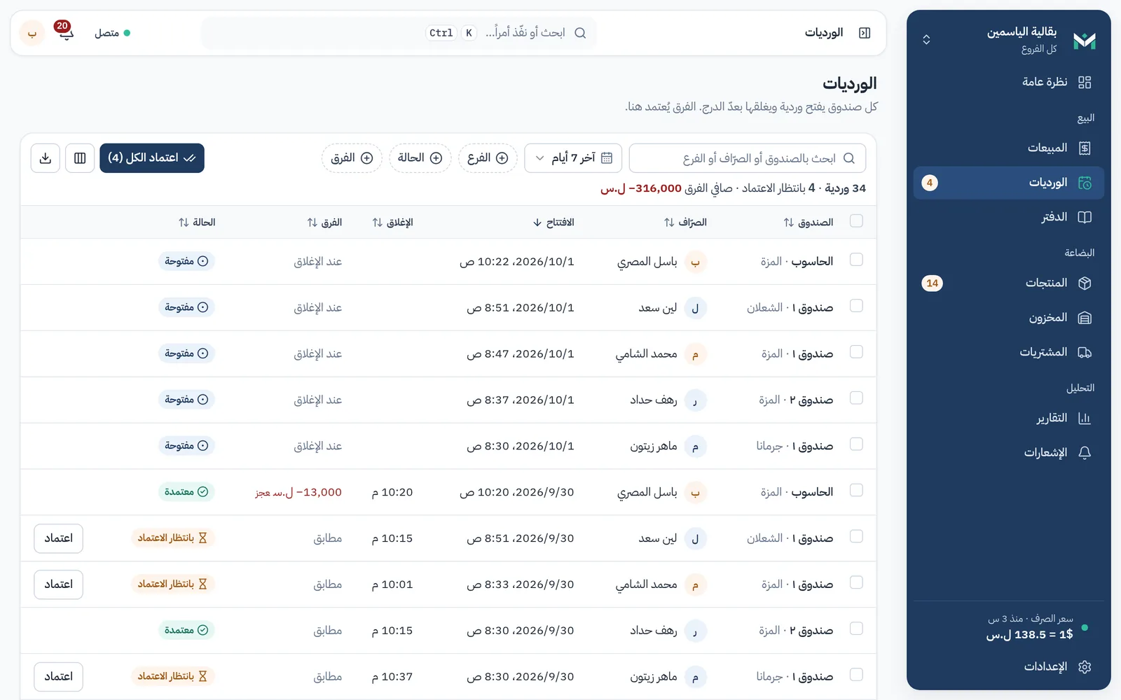
Task: Click the الإشعارات bell icon
Action: tap(1085, 453)
